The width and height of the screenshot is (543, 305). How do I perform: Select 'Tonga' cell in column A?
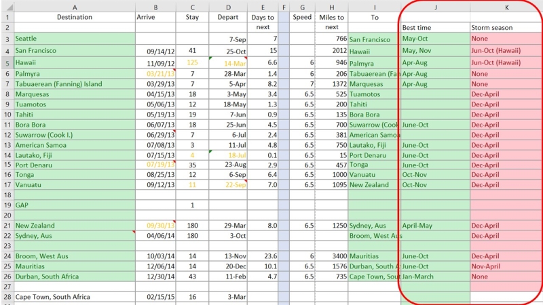(x=75, y=175)
